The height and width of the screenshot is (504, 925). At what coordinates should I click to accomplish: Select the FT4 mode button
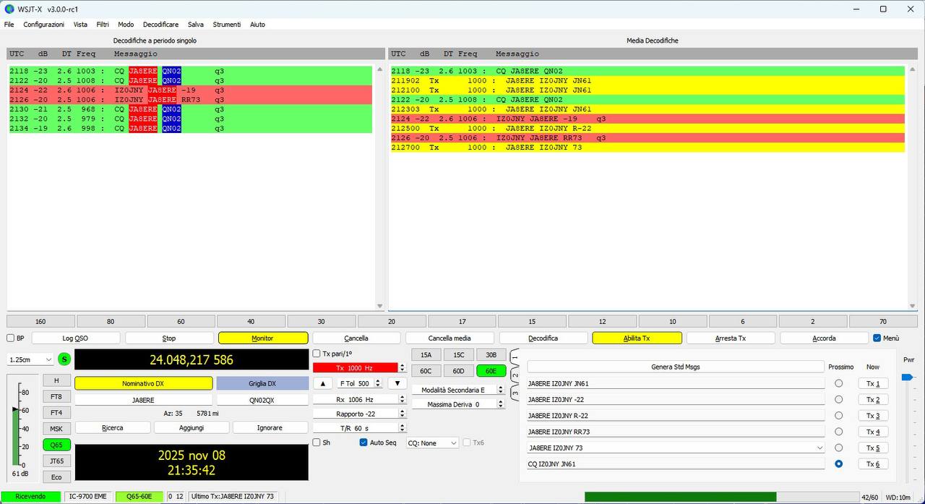(56, 412)
